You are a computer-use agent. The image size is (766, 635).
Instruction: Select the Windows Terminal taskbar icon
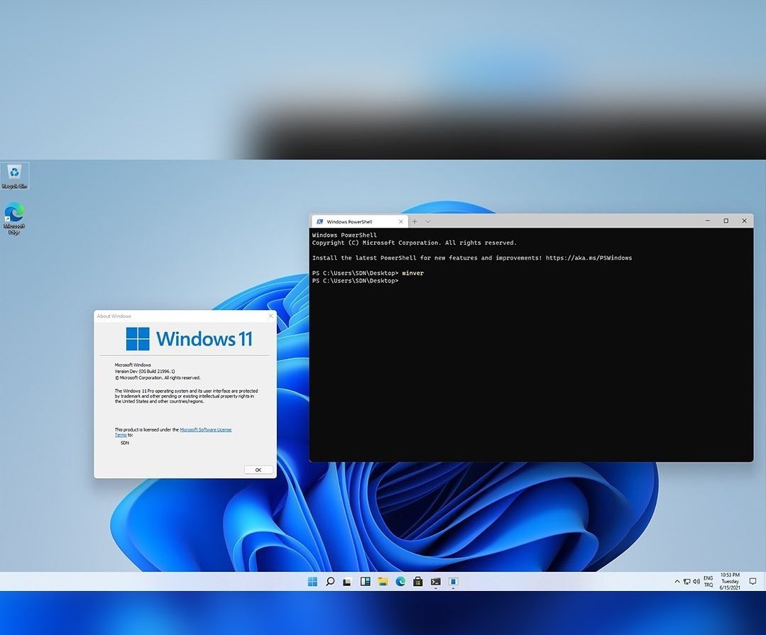tap(436, 581)
